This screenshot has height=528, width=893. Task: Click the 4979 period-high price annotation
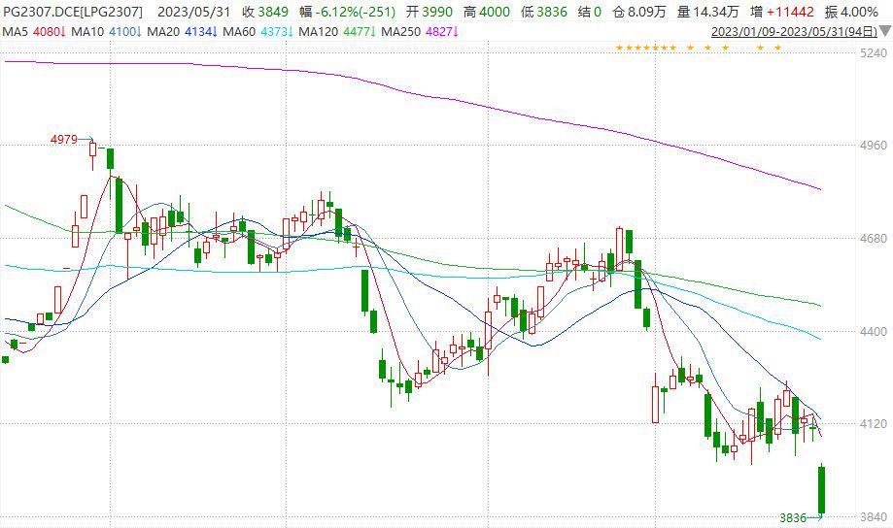pyautogui.click(x=64, y=140)
